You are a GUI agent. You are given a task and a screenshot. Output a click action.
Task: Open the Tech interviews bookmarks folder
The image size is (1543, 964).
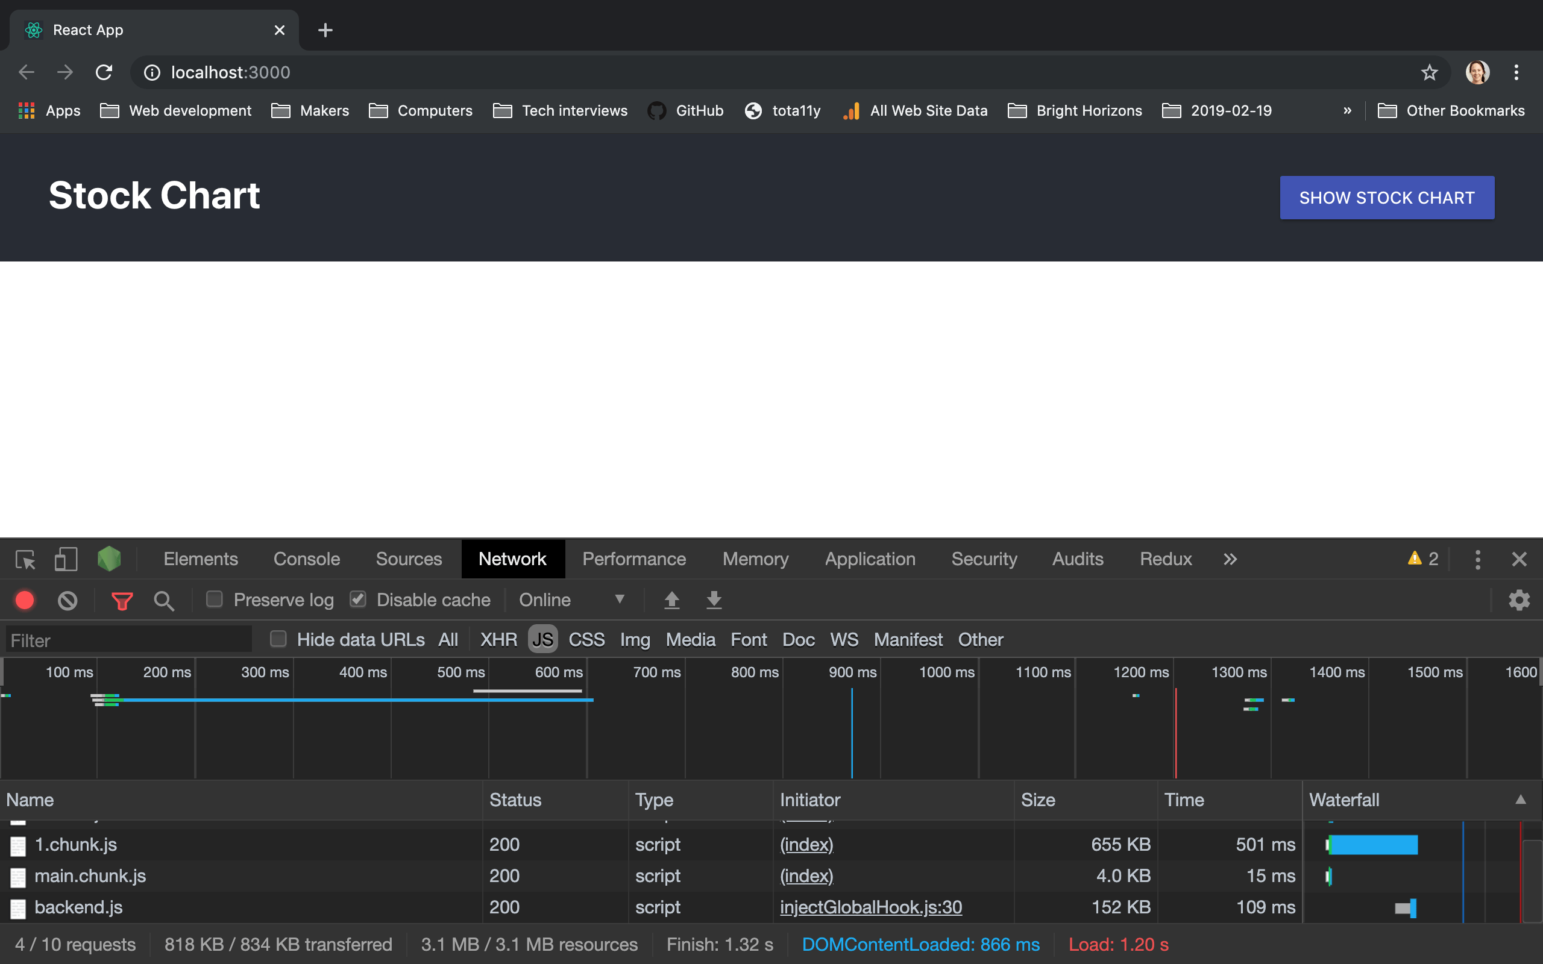561,110
